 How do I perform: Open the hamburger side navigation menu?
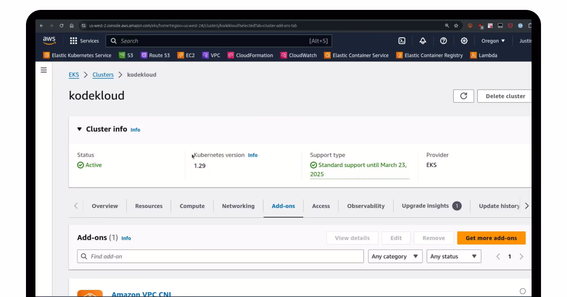click(x=43, y=70)
